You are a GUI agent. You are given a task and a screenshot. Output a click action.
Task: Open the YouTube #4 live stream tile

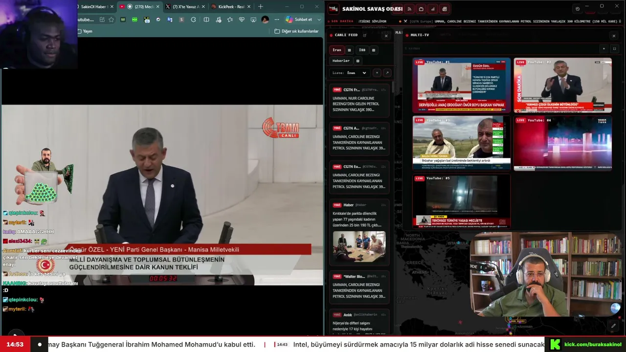coord(562,143)
